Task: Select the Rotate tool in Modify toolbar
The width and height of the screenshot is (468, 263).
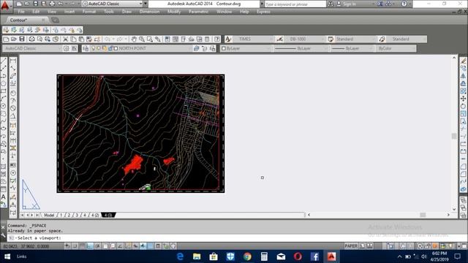Action: coord(463,106)
